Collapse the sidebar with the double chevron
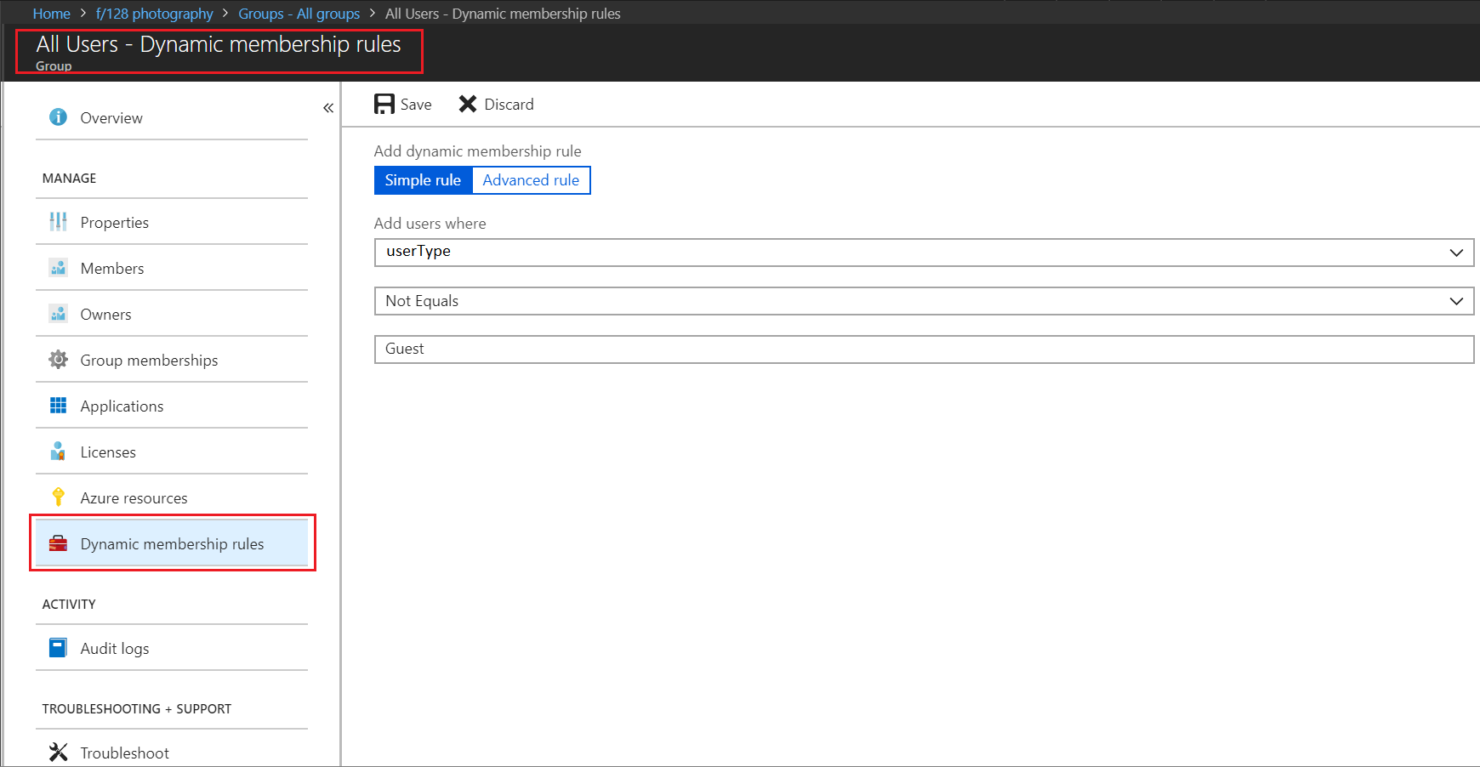The width and height of the screenshot is (1480, 767). [327, 107]
